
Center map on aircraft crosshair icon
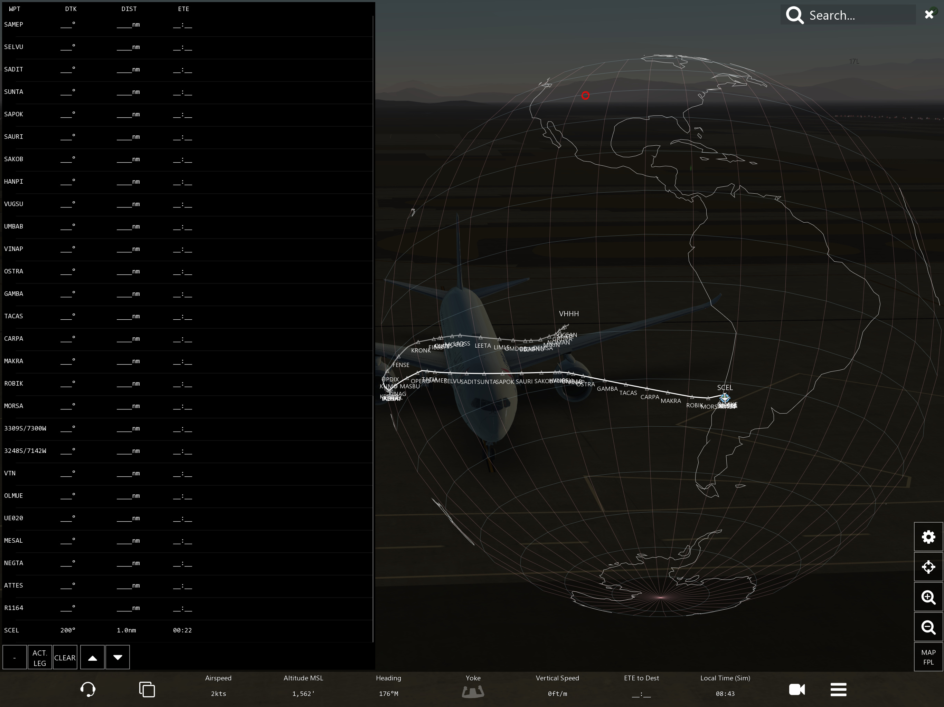pyautogui.click(x=928, y=567)
